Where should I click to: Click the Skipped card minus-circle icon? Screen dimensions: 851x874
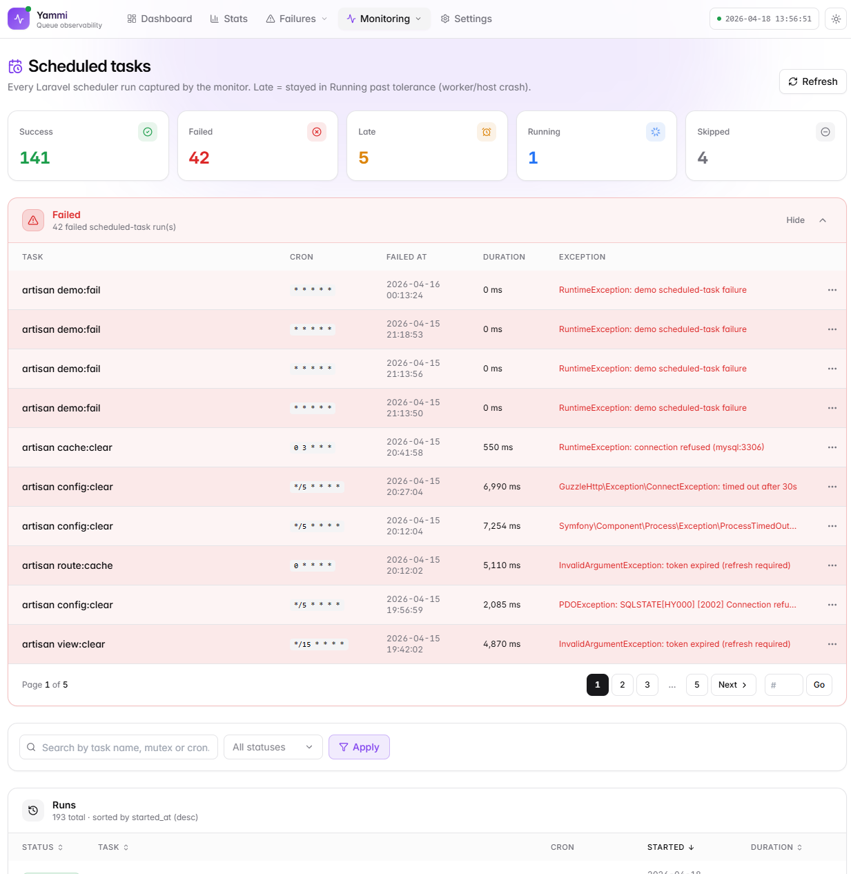click(x=825, y=132)
